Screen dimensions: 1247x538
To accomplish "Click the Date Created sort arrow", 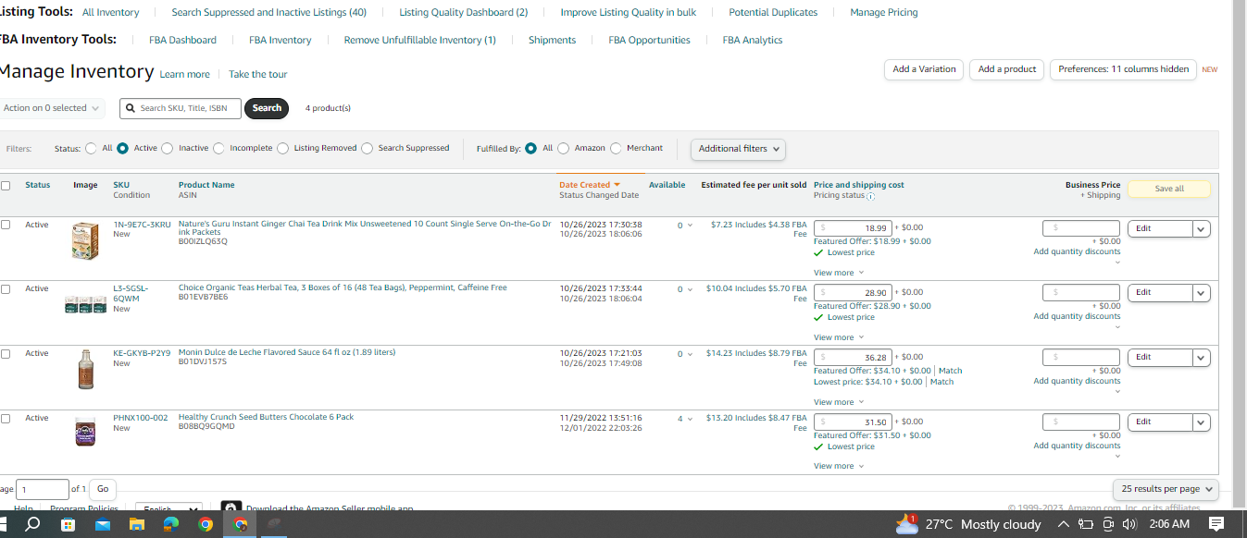I will coord(617,185).
